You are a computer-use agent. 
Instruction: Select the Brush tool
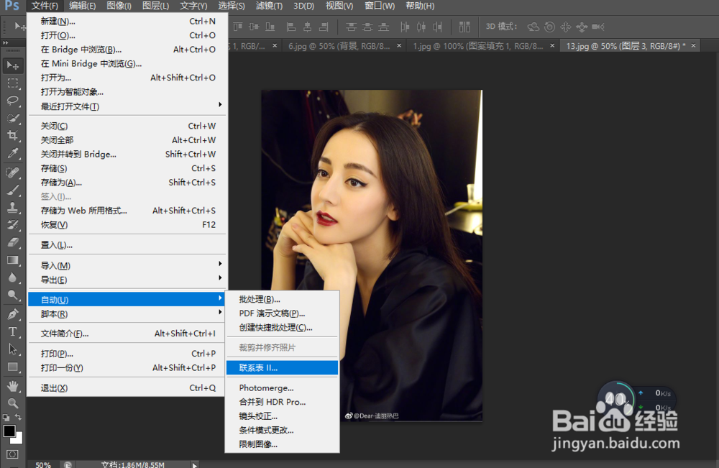(13, 189)
